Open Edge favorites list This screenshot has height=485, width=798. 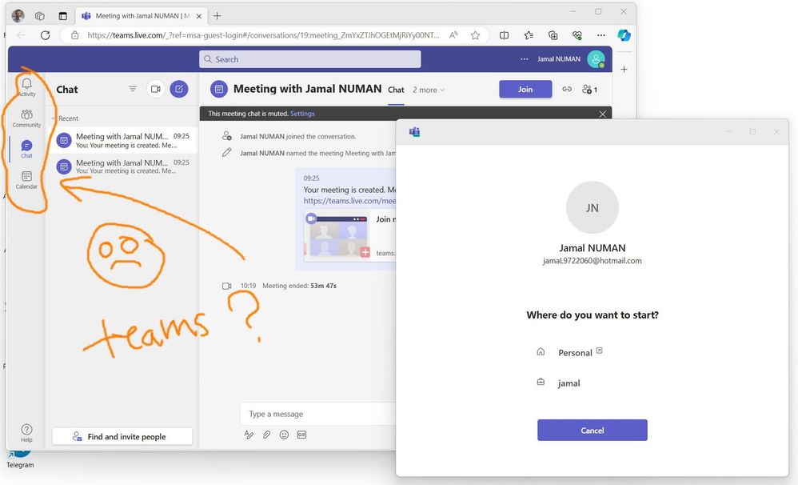[x=529, y=35]
